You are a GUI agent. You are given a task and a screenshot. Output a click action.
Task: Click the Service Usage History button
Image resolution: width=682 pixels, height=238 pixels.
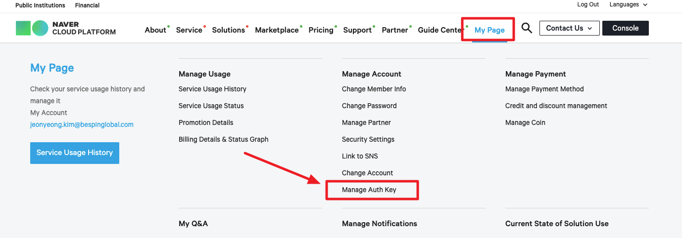pos(75,153)
